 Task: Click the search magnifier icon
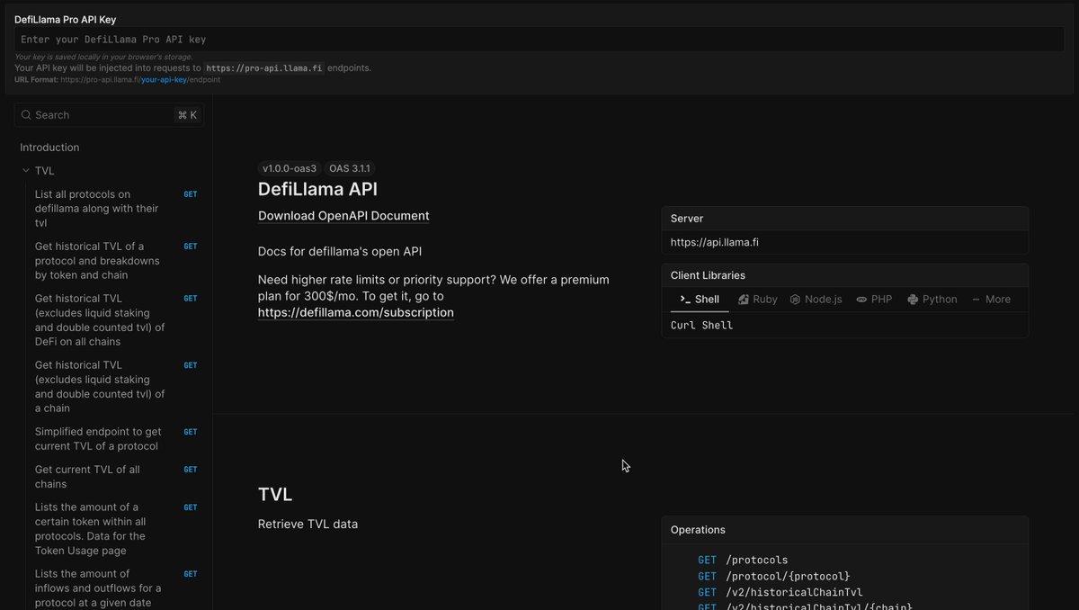[27, 115]
